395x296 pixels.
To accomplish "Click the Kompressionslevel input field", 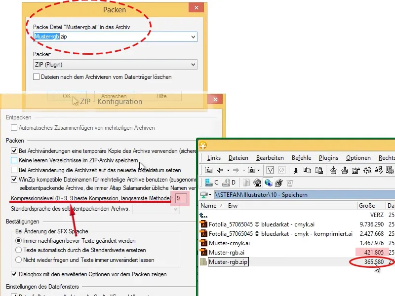I will (x=181, y=198).
